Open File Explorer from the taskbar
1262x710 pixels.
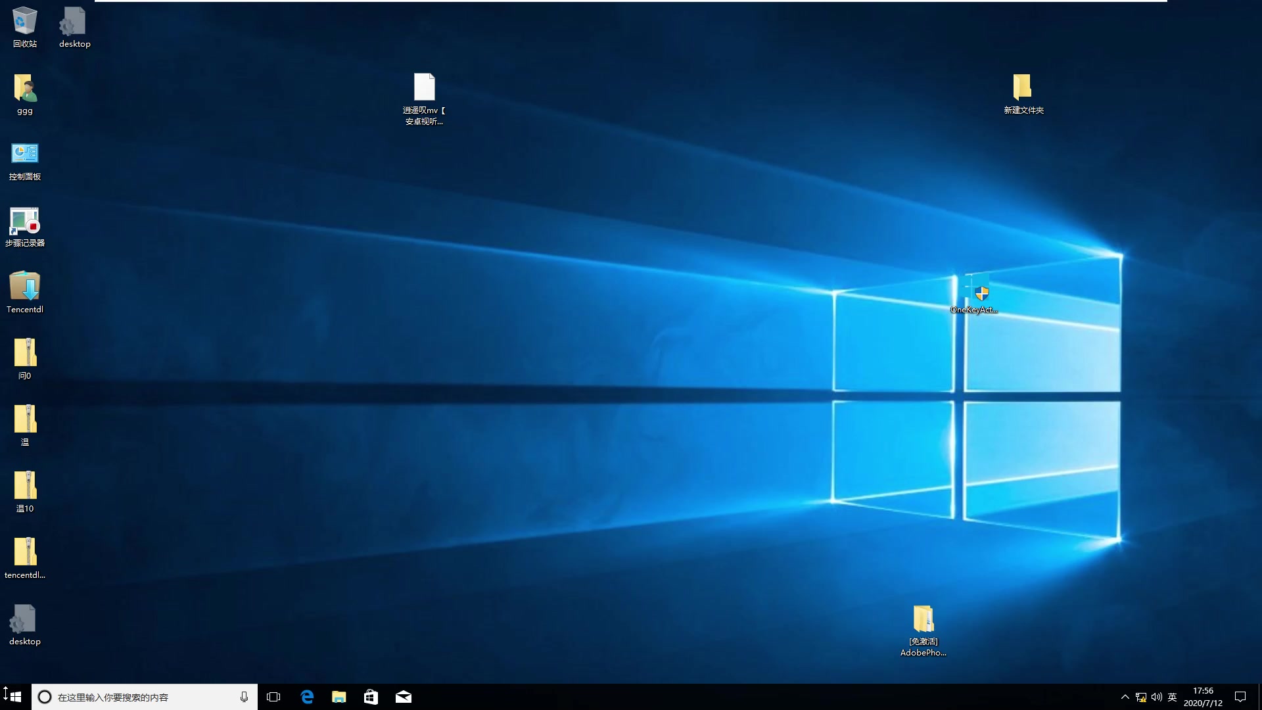point(339,697)
